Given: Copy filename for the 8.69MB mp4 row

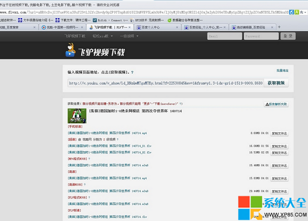Looking at the screenshot, I should [279, 133].
